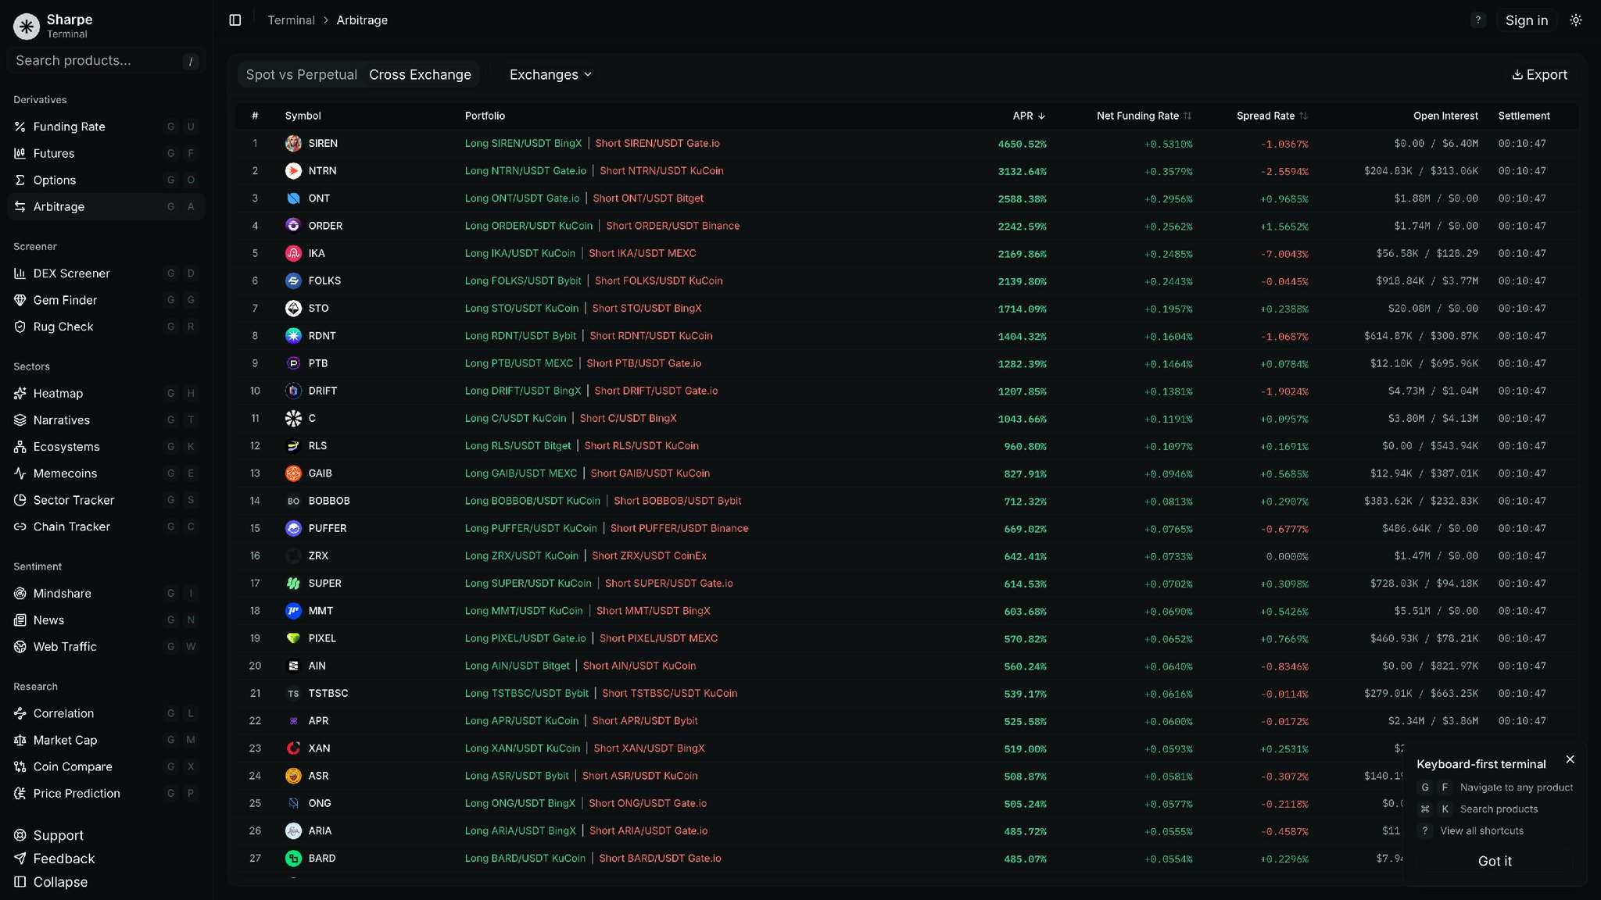Switch the light/dark theme icon
The image size is (1601, 900).
(x=1576, y=20)
